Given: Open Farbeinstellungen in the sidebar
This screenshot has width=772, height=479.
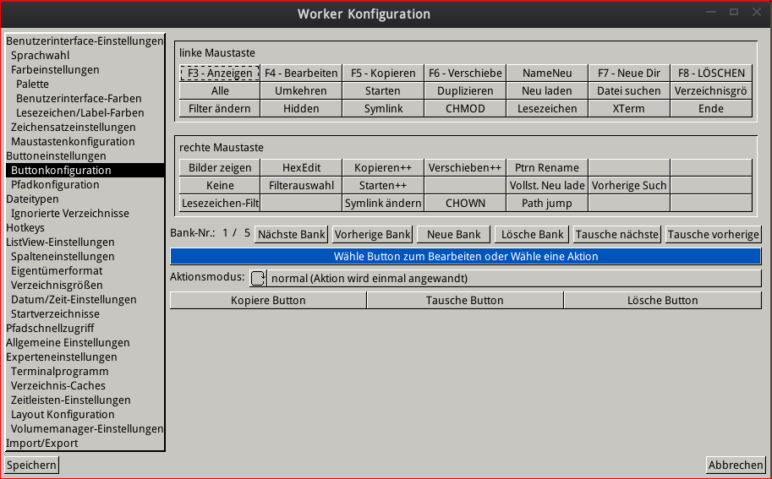Looking at the screenshot, I should coord(55,70).
